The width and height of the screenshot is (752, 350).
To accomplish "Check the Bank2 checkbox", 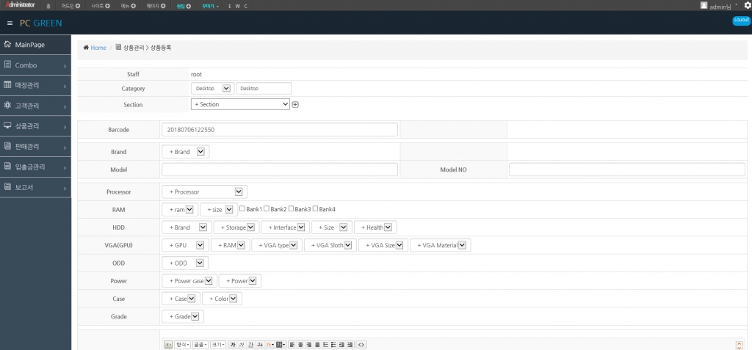I will (x=267, y=209).
